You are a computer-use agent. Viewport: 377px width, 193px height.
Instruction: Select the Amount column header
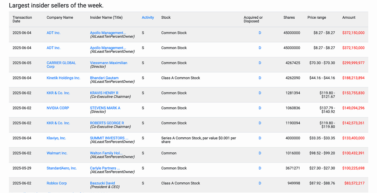[349, 18]
